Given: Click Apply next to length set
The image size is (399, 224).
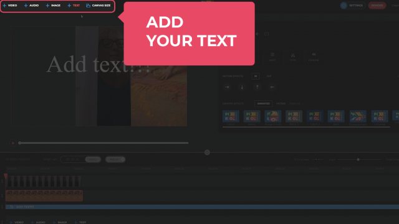Looking at the screenshot, I should tap(93, 159).
